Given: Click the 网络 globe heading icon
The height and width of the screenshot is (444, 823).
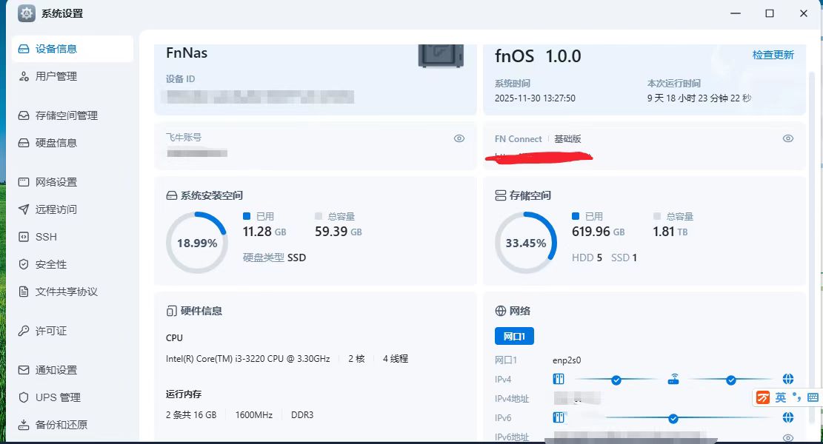Looking at the screenshot, I should click(501, 311).
